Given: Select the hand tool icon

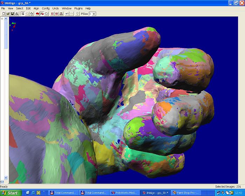Looking at the screenshot, I should click(x=31, y=14).
